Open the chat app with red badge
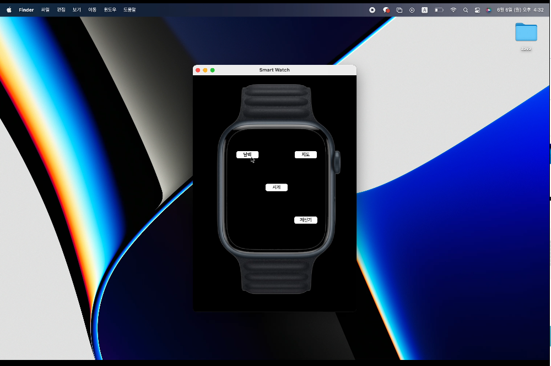 tap(386, 9)
